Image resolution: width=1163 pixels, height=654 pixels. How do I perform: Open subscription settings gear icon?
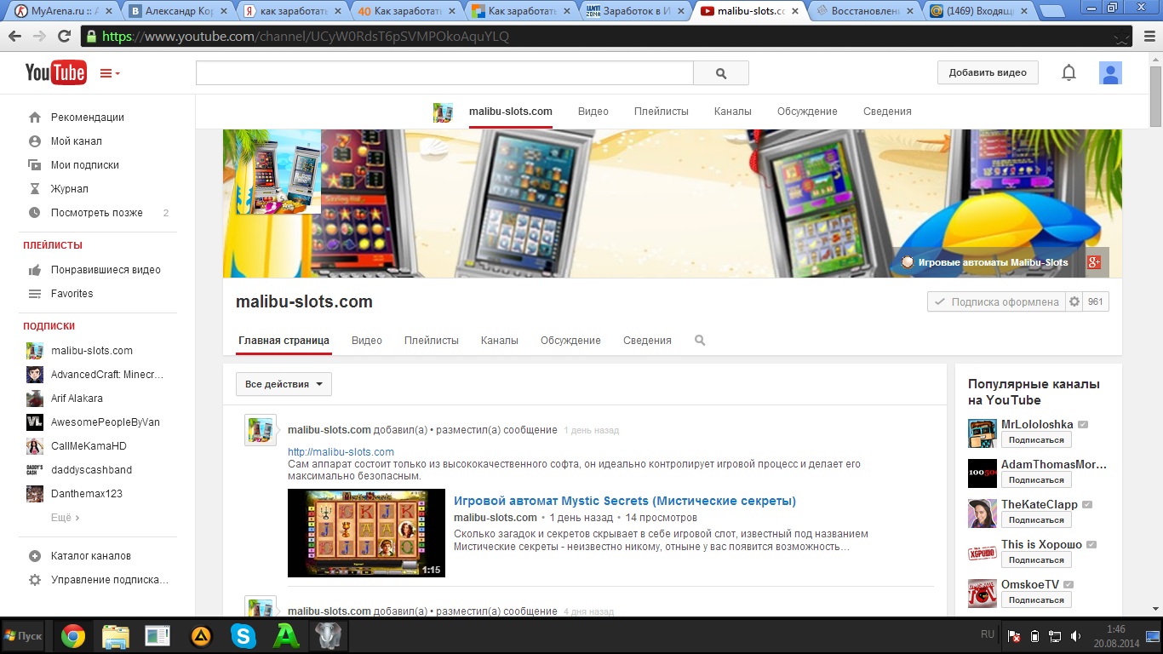(x=1074, y=301)
